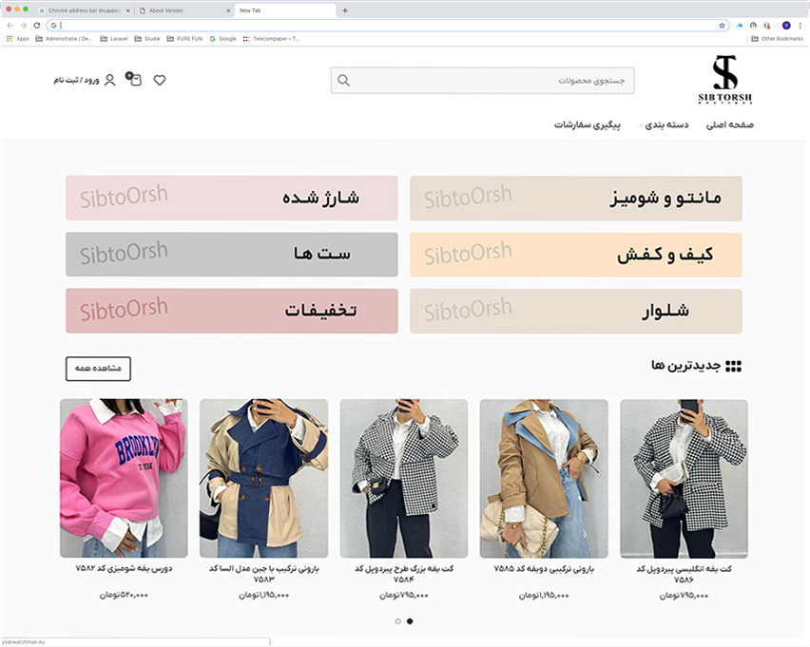
Task: Close the About Version tab
Action: (228, 10)
